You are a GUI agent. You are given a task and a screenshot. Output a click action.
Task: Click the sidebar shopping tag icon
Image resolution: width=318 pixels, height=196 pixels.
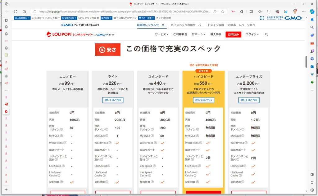coord(312,35)
